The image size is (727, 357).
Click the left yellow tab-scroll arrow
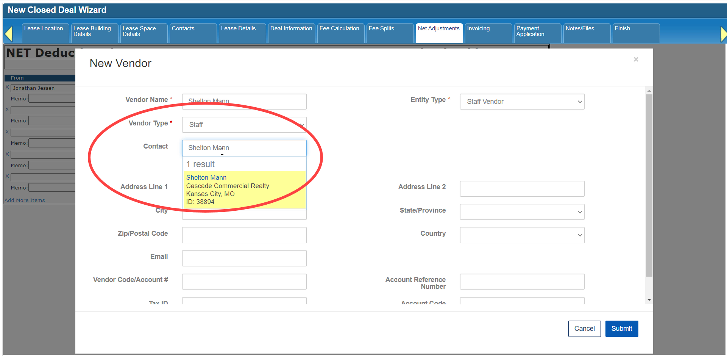coord(9,34)
